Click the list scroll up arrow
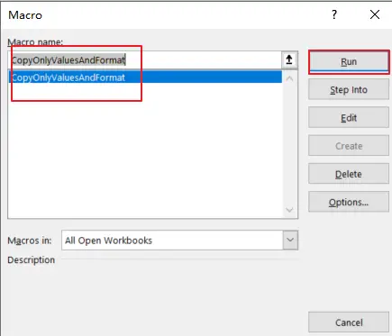 tap(289, 79)
